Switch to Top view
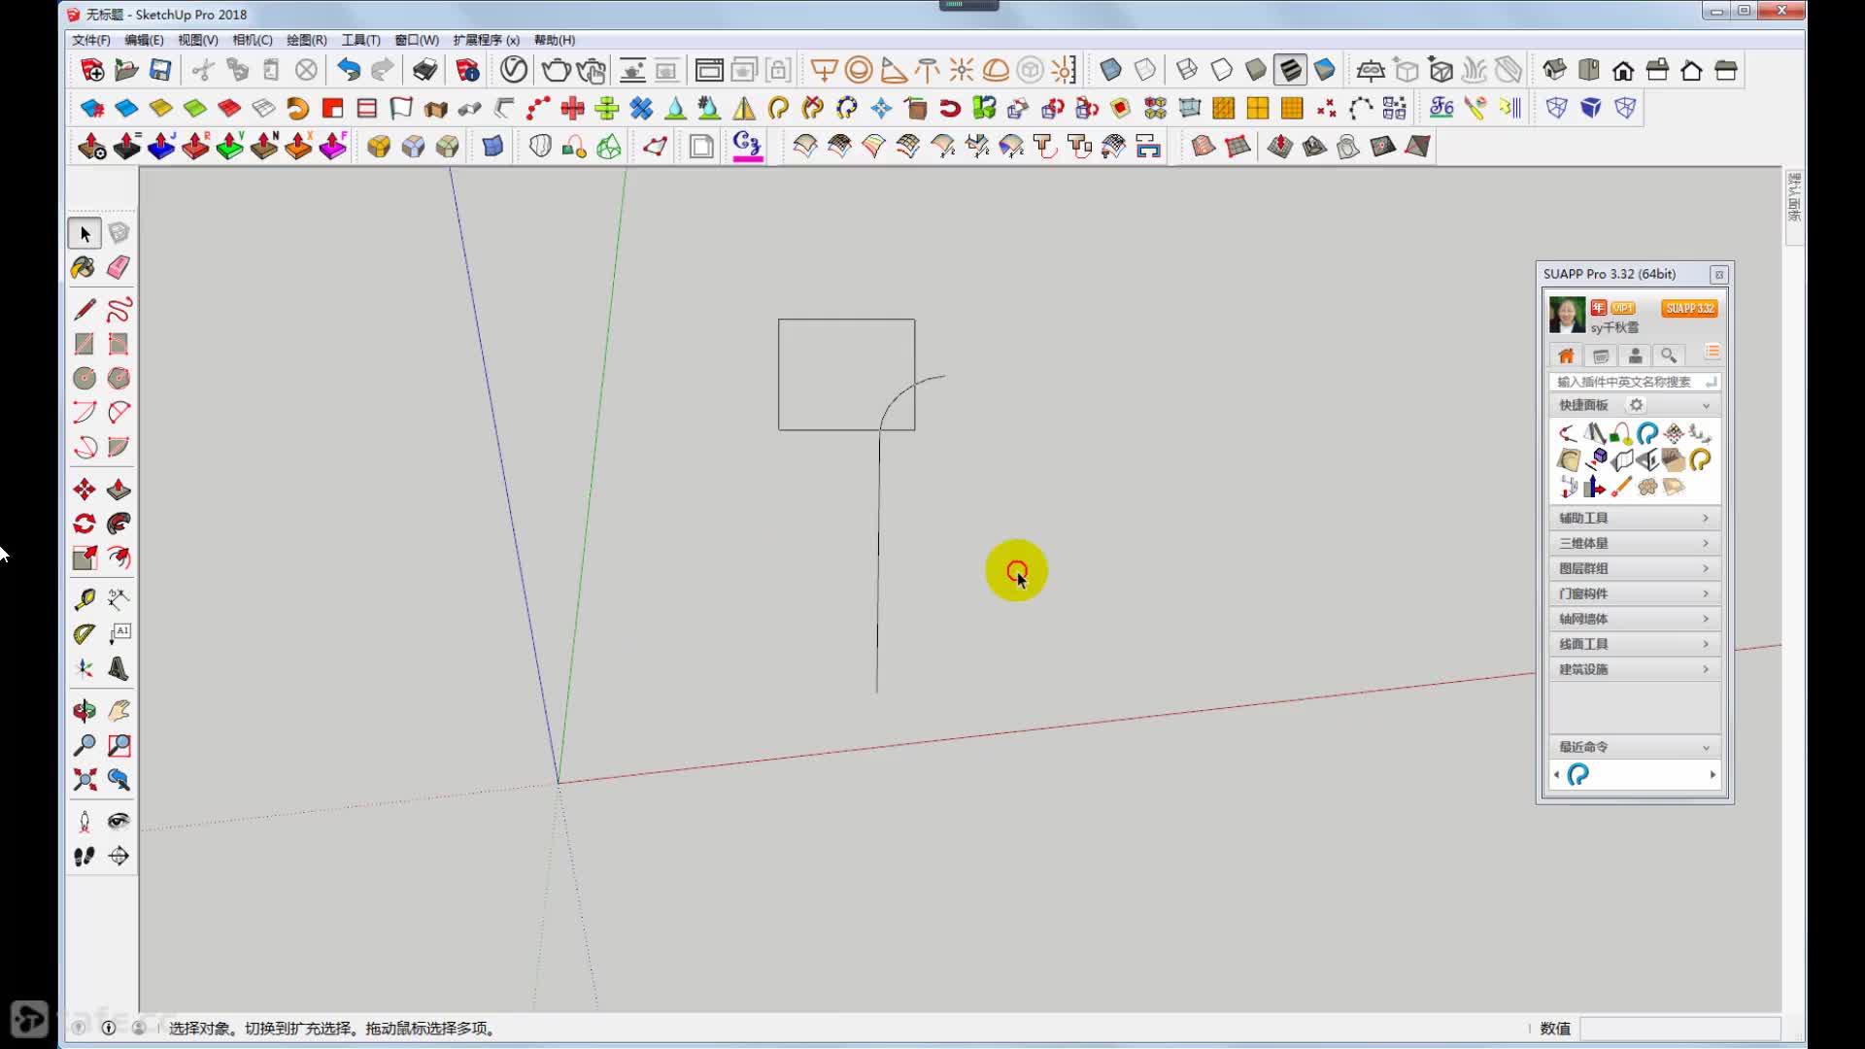Screen dimensions: 1865x1049 (x=1589, y=70)
